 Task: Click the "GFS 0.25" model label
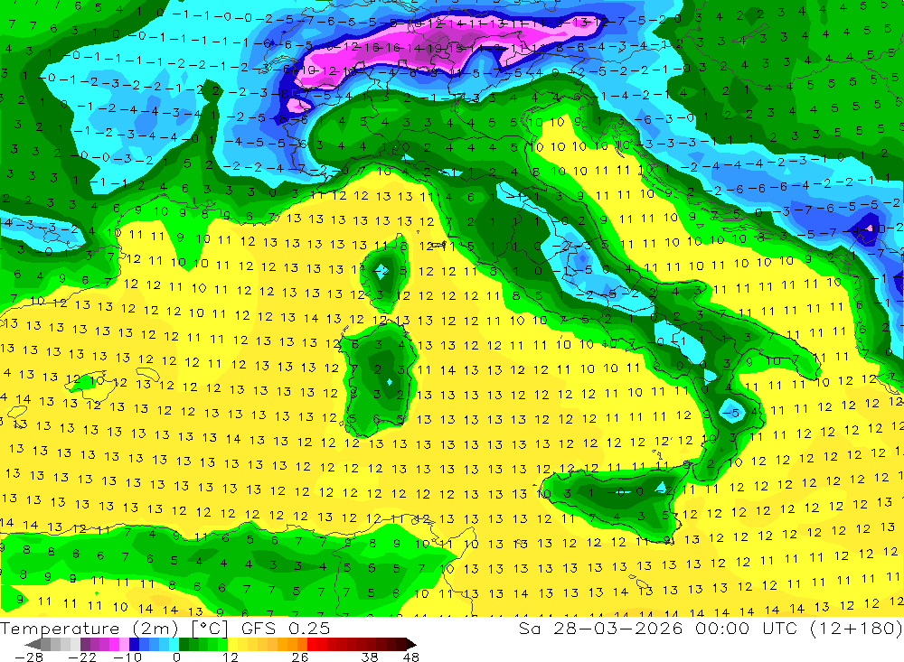click(x=286, y=628)
